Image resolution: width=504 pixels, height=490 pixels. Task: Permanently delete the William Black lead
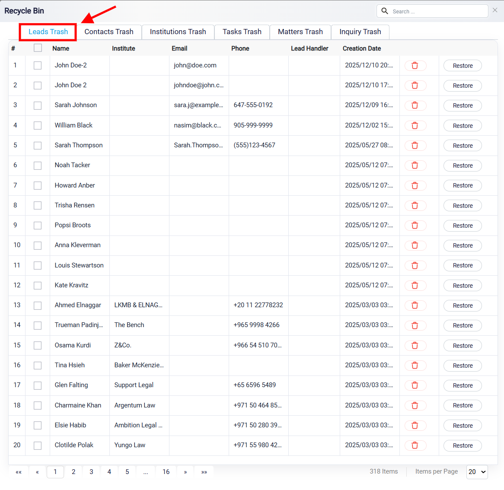(x=415, y=126)
